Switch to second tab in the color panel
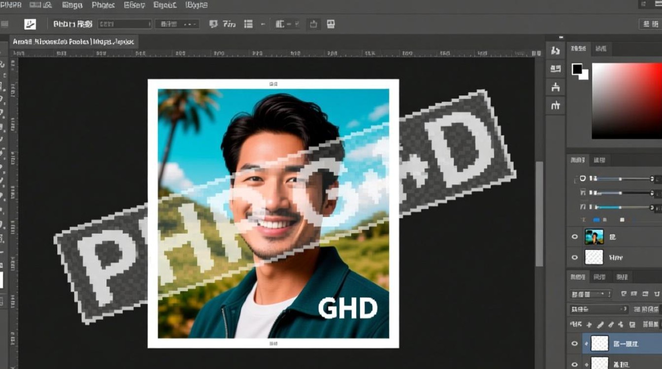Image resolution: width=662 pixels, height=369 pixels. (x=601, y=48)
